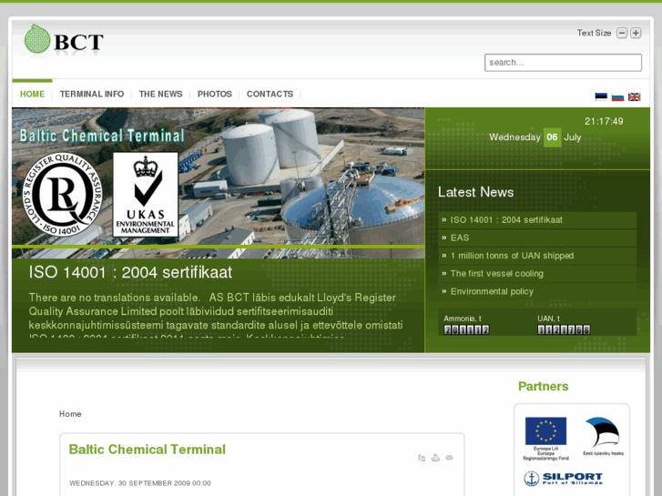Click the Baltic Chemical Terminal article title

[x=147, y=450]
